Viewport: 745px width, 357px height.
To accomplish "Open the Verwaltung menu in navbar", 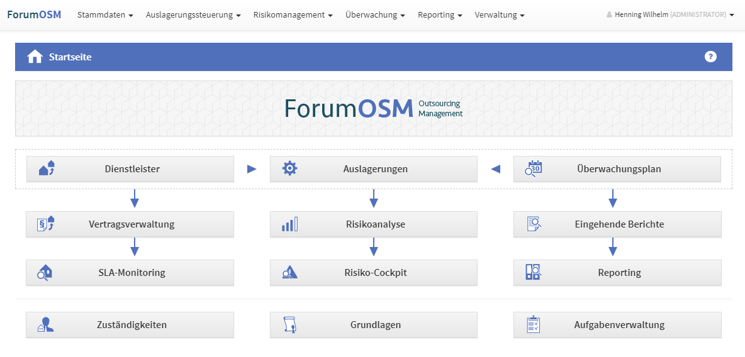I will click(x=500, y=14).
